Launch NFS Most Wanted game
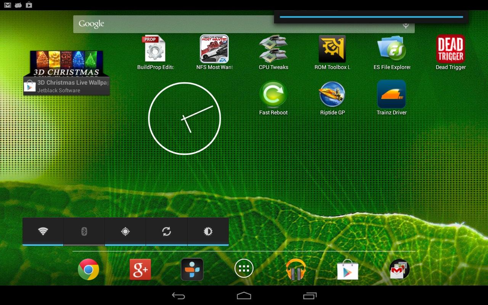Image resolution: width=488 pixels, height=305 pixels. tap(214, 52)
